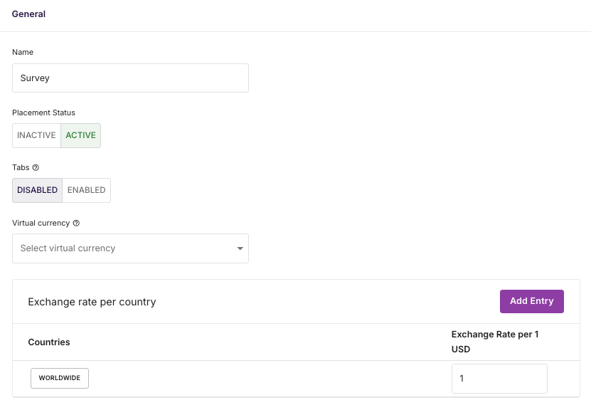The height and width of the screenshot is (420, 591).
Task: Click the caret arrow of the currency dropdown
Action: point(240,248)
